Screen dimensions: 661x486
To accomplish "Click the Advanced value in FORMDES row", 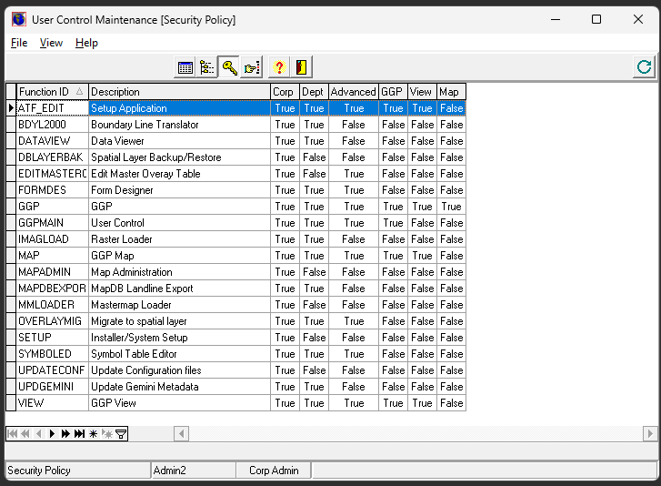I will (x=354, y=190).
